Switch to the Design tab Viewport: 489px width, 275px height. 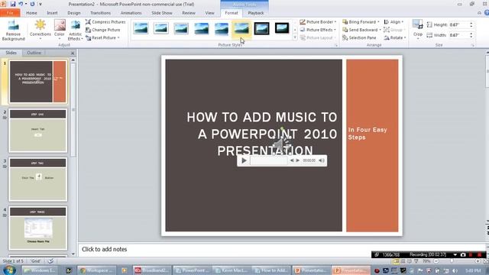(74, 13)
